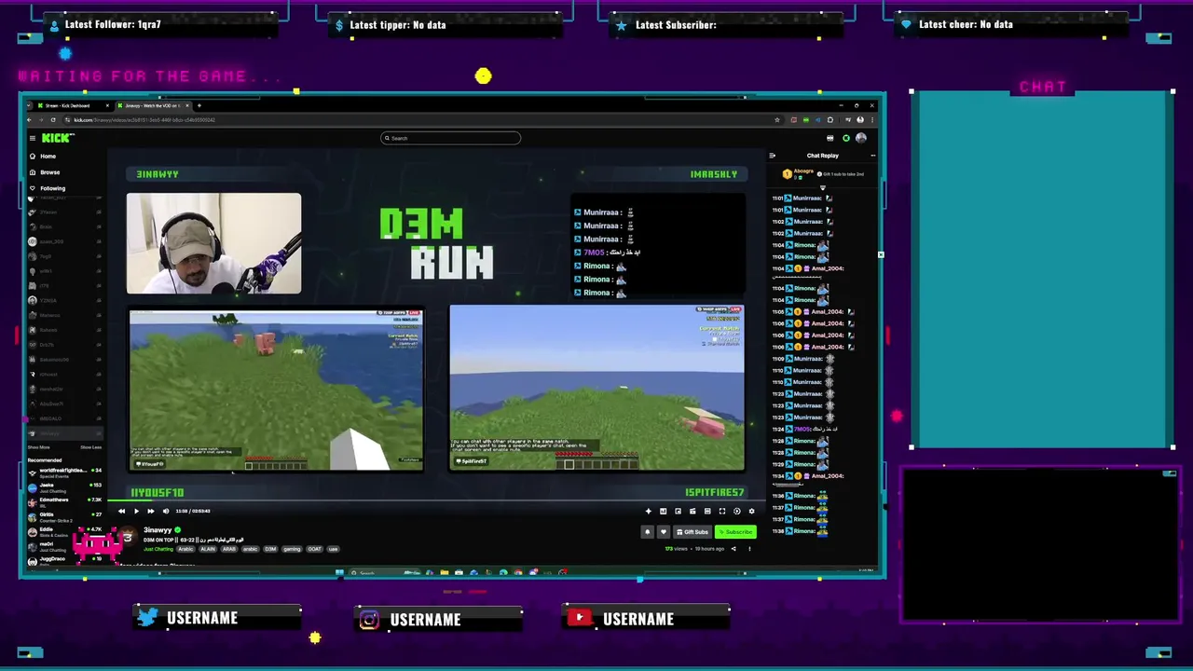
Task: Open Chat Replay more options
Action: click(x=872, y=156)
